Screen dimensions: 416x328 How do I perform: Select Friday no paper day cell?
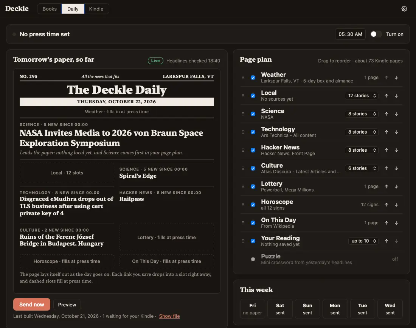(x=253, y=309)
